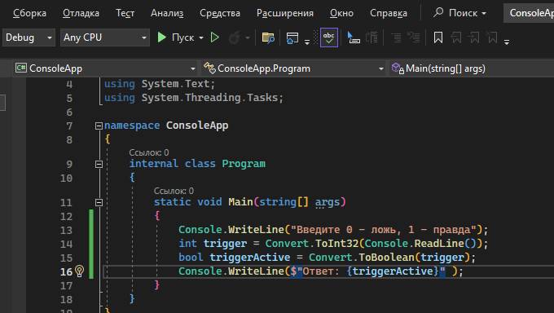Click the Ссылок: 0 link above Main method

(x=174, y=191)
